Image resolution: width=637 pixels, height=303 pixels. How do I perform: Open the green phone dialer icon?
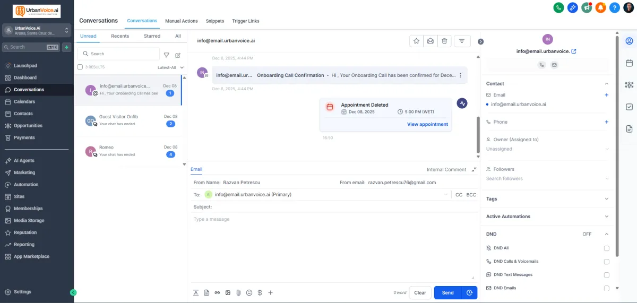pos(558,7)
